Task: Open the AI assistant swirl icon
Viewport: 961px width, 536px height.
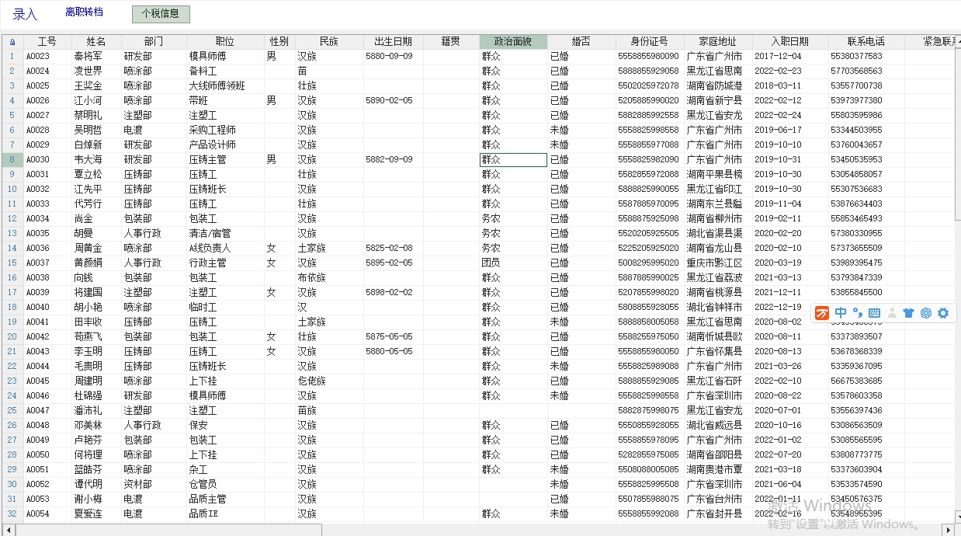Action: point(926,313)
